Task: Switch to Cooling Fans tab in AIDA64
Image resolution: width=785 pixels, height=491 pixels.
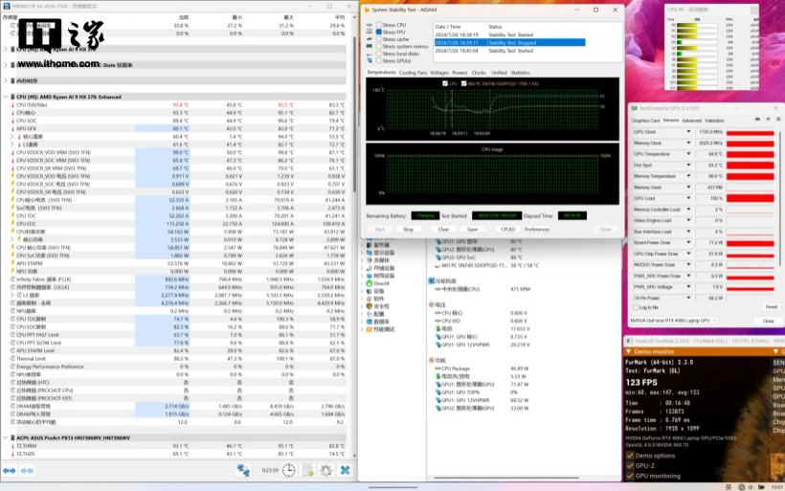Action: point(413,72)
